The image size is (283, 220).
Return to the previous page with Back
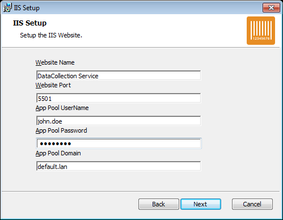coord(159,204)
